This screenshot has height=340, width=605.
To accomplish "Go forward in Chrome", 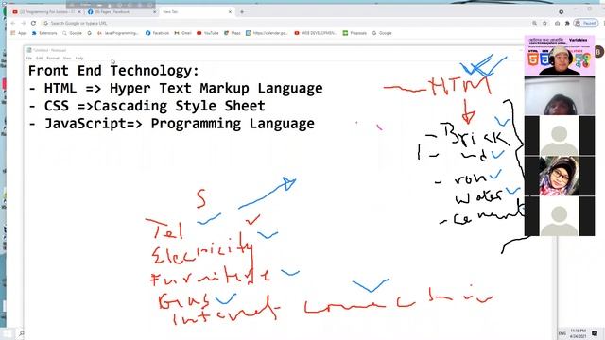I will (x=23, y=23).
